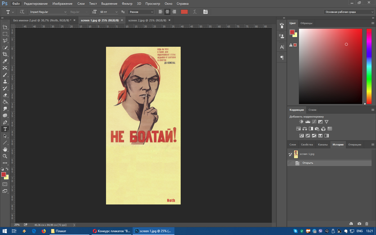Open Adjustments panel options menu

[373, 110]
